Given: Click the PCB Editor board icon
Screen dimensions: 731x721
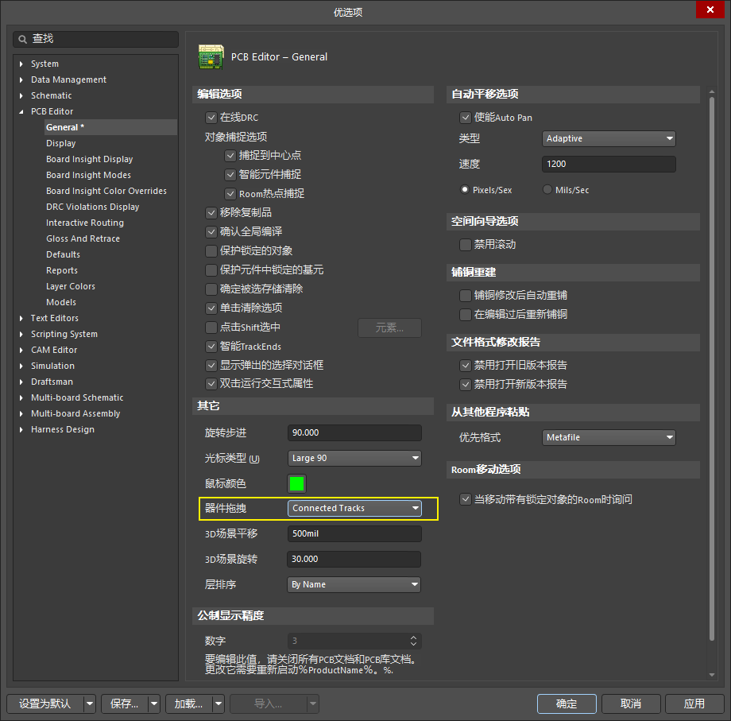Looking at the screenshot, I should coord(211,56).
